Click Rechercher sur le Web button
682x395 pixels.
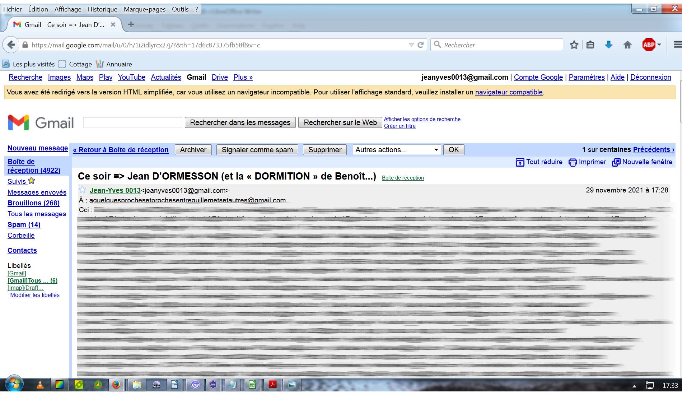(x=340, y=122)
